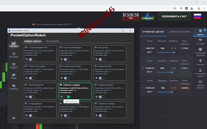Click the $1326.58 demo balance
Viewport: 207px width, 129px height.
tap(131, 15)
